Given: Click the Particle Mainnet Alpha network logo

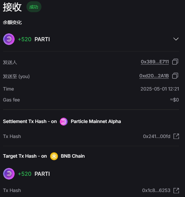Looking at the screenshot, I should coord(64,121).
